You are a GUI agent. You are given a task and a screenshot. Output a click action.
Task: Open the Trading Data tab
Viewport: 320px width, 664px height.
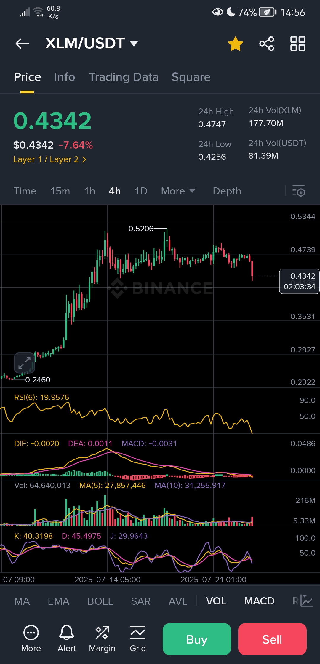click(x=124, y=77)
